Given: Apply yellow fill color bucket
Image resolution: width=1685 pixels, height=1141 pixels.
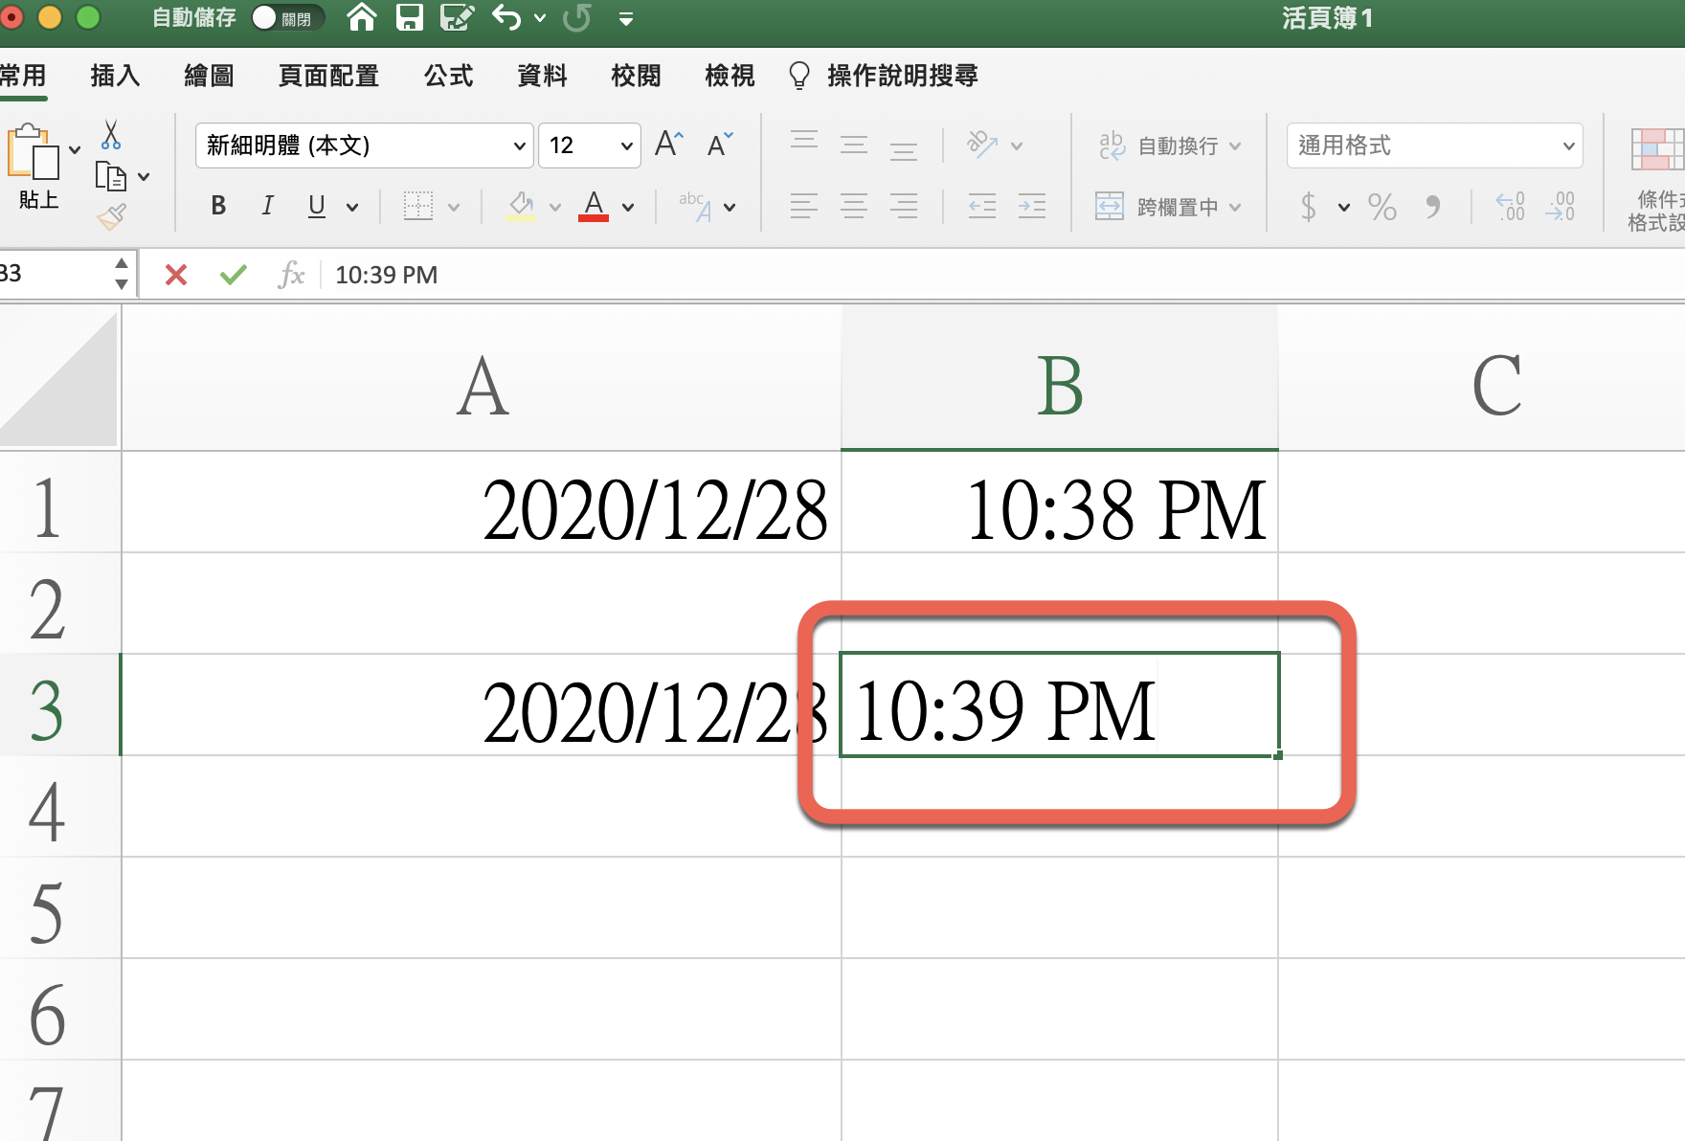Looking at the screenshot, I should point(521,206).
